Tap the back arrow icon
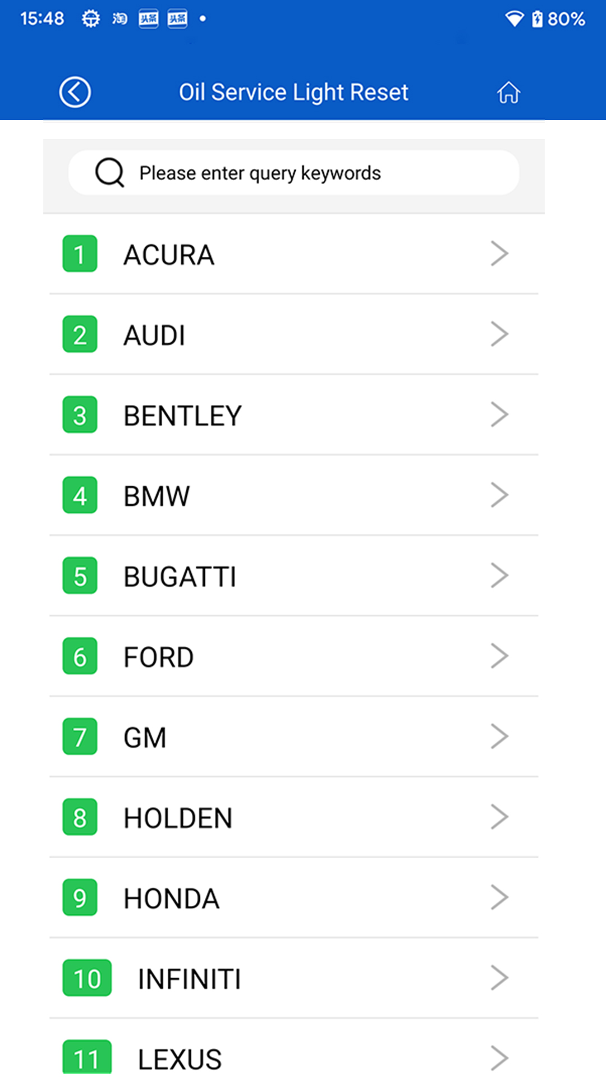The image size is (606, 1077). pyautogui.click(x=75, y=92)
